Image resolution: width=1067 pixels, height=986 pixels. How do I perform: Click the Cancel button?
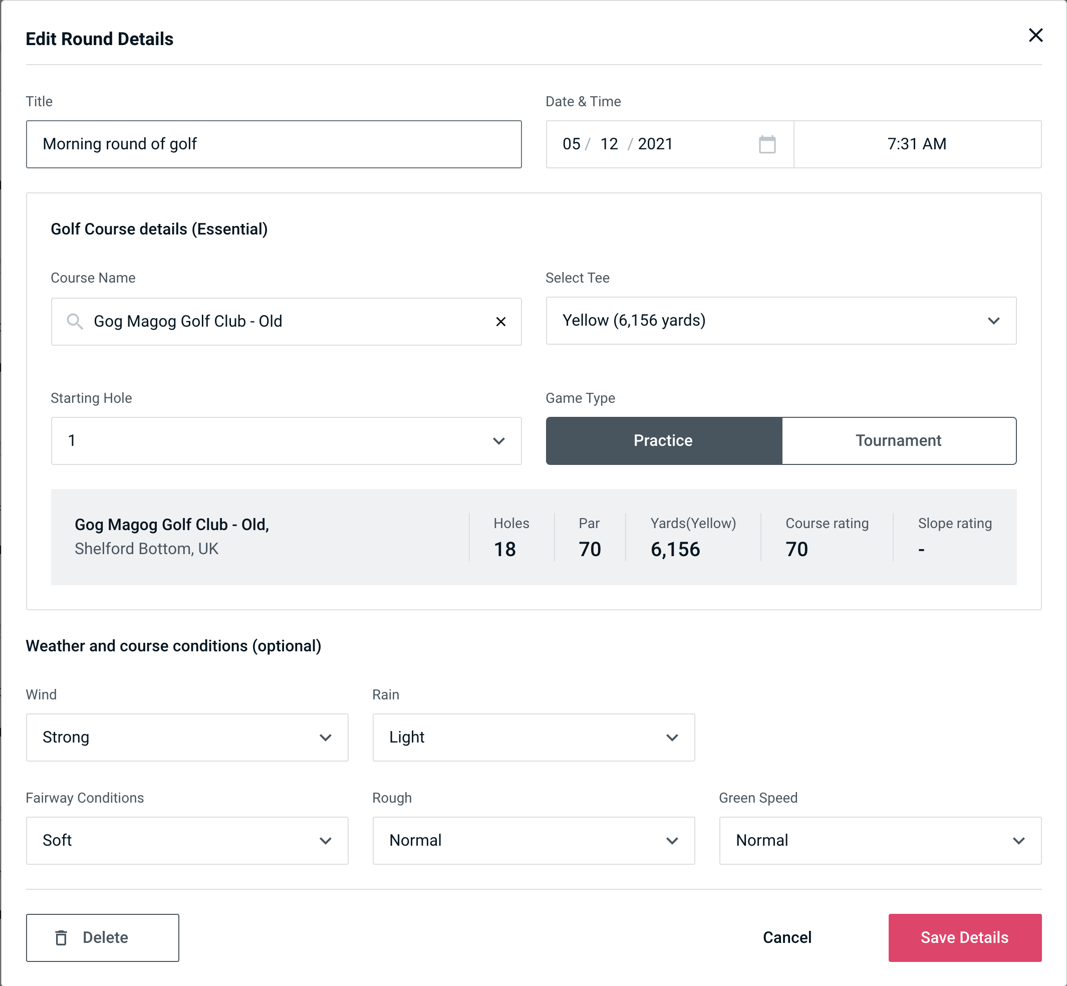click(786, 937)
